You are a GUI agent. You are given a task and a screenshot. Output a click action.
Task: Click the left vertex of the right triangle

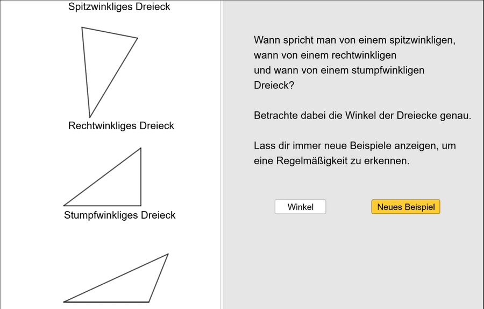tap(64, 205)
